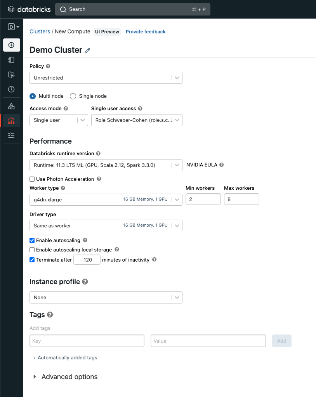Select the Multi node radio button
Screen dimensions: 316x397
(33, 96)
